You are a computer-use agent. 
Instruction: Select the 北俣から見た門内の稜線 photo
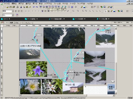pyautogui.click(x=30, y=51)
